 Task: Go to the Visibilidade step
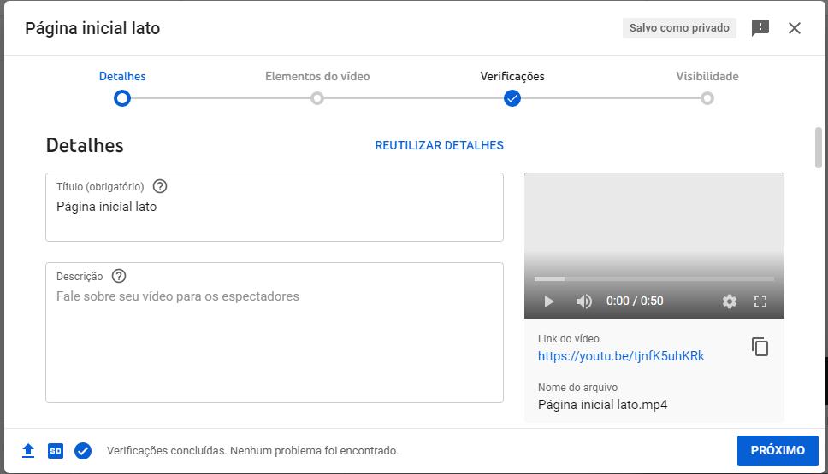click(707, 77)
